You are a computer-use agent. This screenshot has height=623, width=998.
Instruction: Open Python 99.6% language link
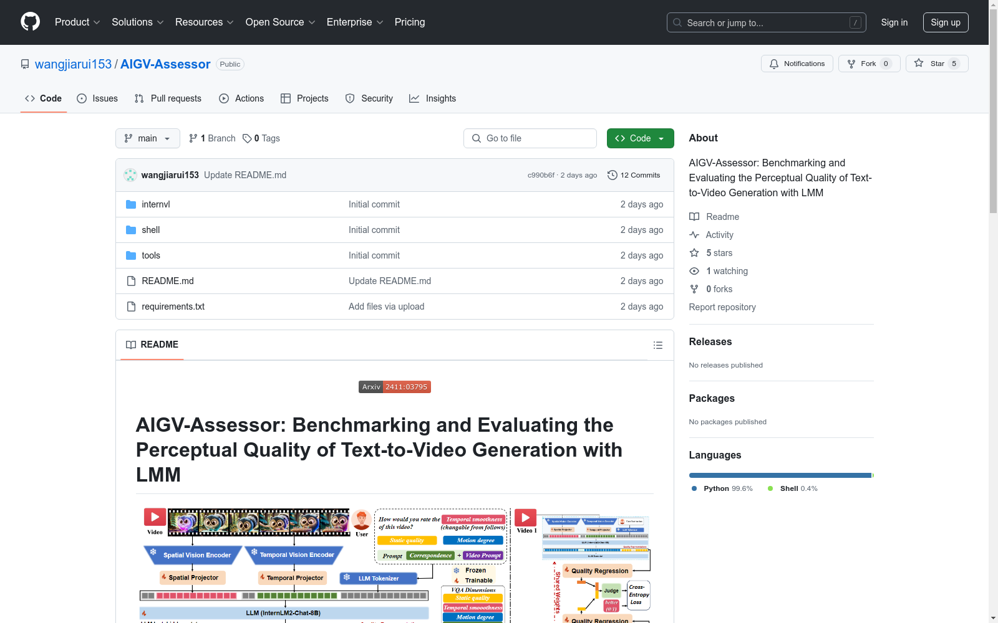[722, 488]
